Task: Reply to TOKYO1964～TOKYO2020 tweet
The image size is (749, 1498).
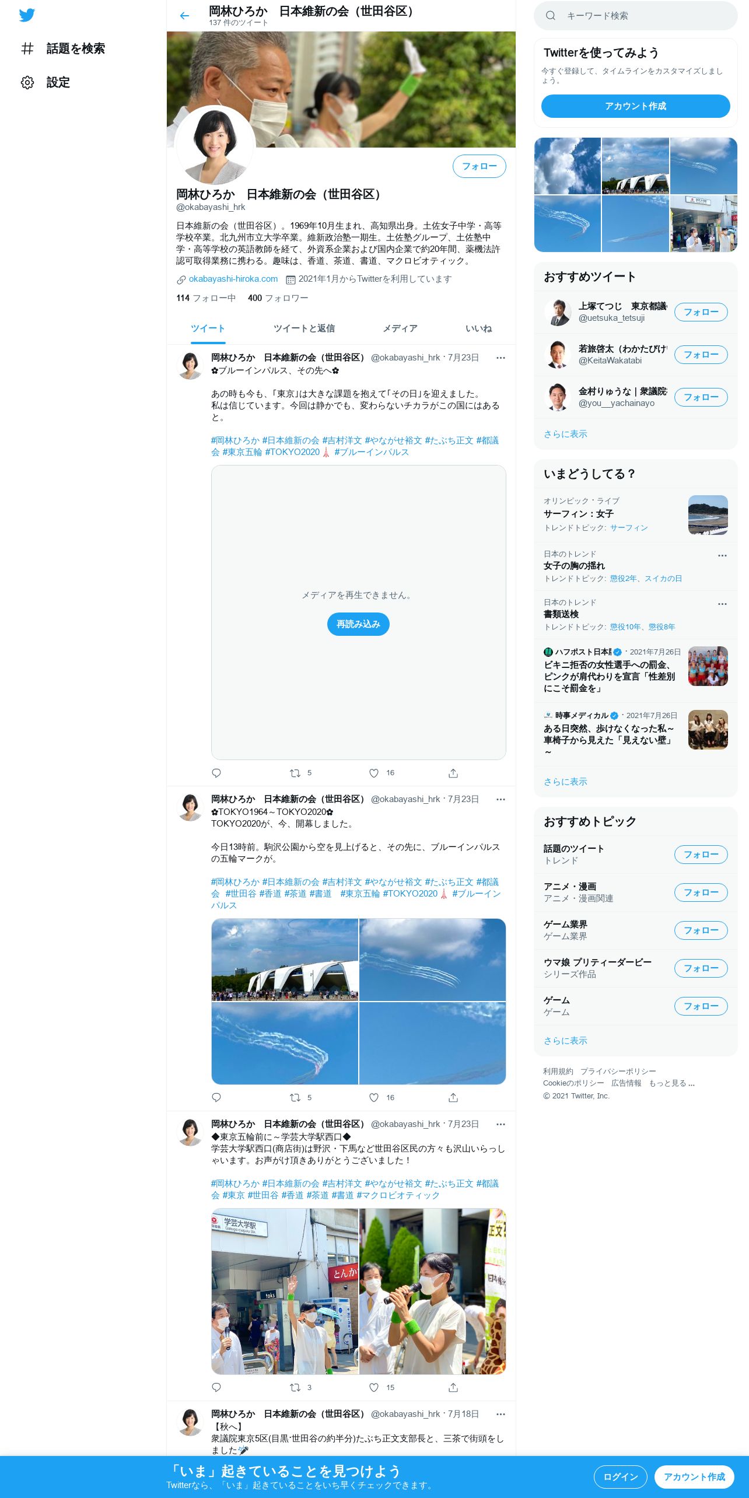Action: pos(216,1097)
